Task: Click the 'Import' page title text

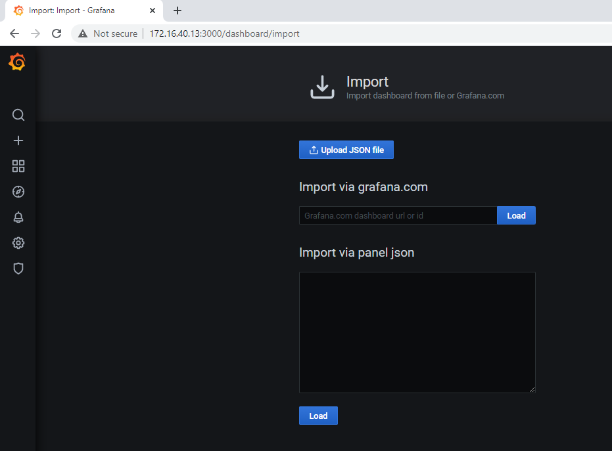Action: click(x=367, y=82)
